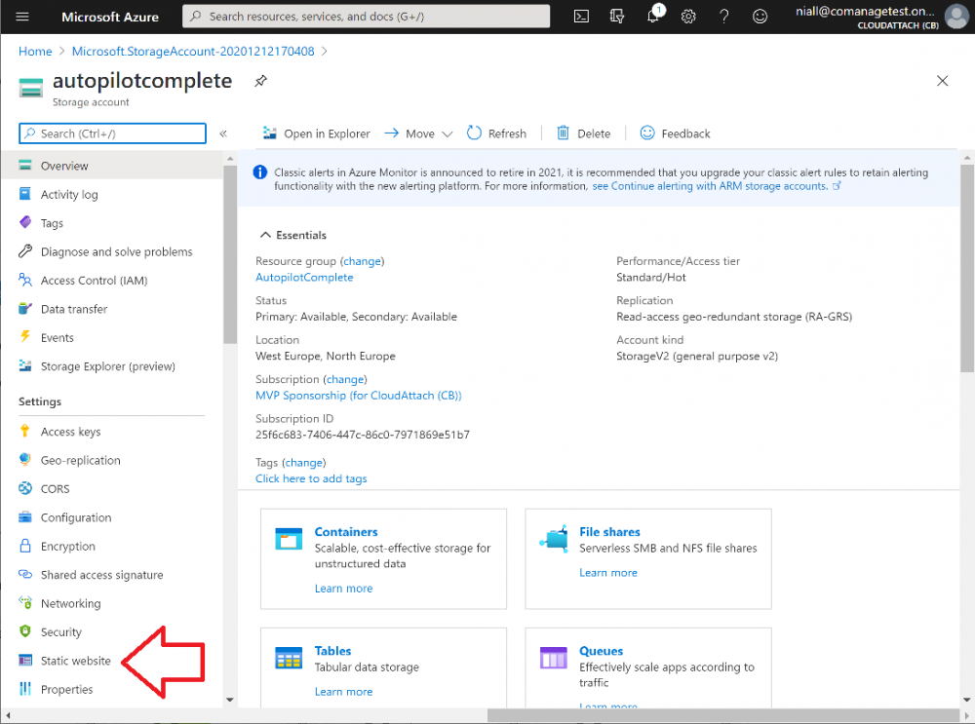Close the storage account blade

943,81
